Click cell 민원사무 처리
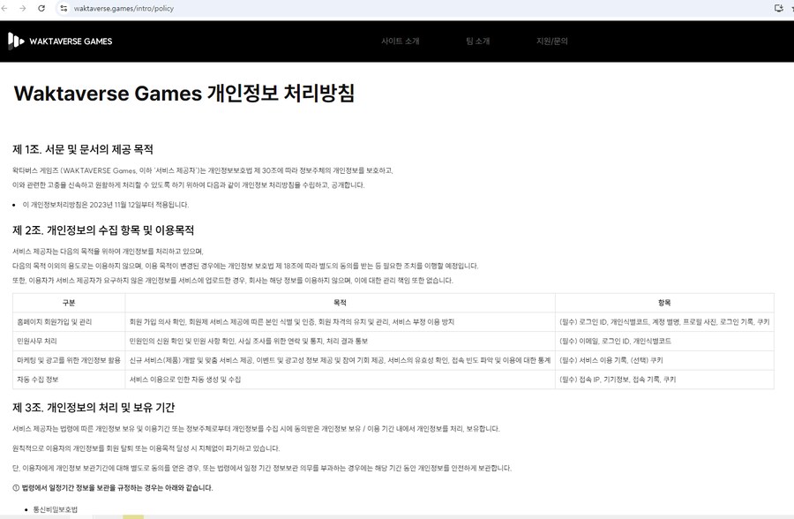 click(x=69, y=341)
